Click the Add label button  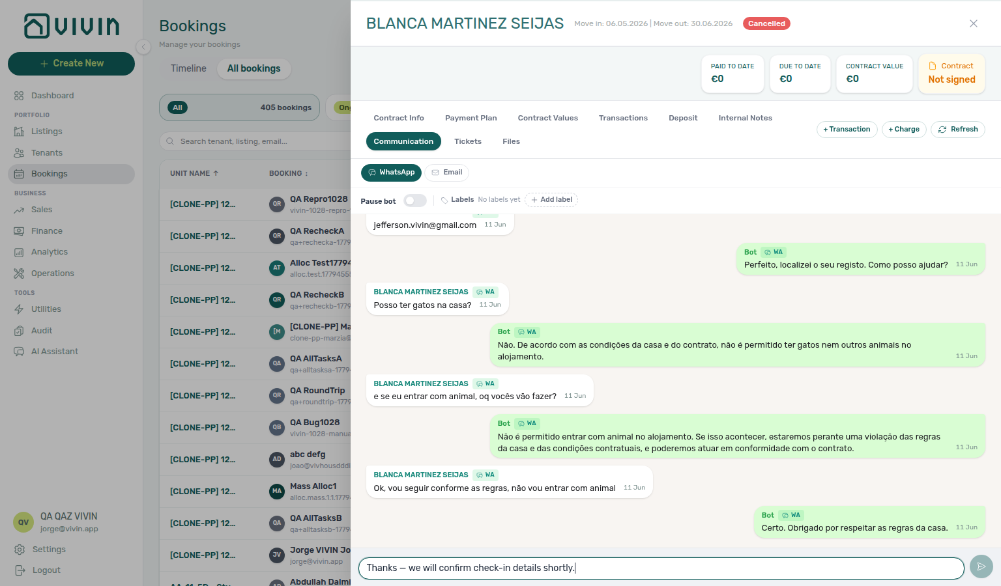pyautogui.click(x=551, y=200)
